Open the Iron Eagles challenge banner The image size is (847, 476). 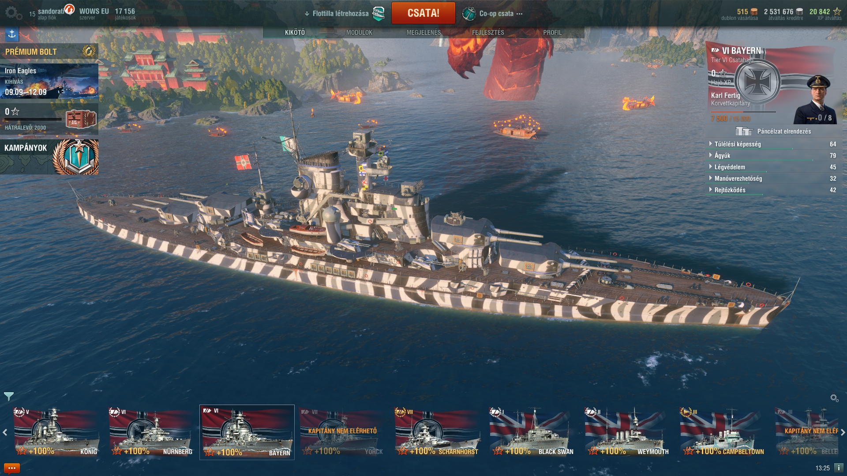[x=49, y=82]
